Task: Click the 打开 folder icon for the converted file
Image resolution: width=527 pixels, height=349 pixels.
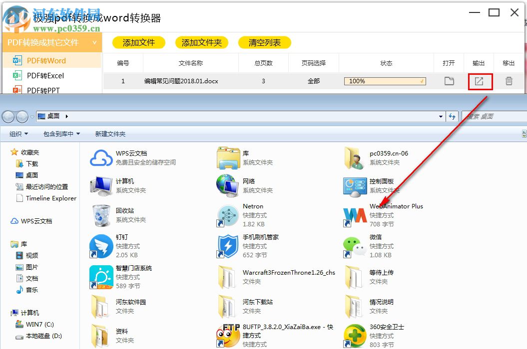Action: (x=449, y=81)
